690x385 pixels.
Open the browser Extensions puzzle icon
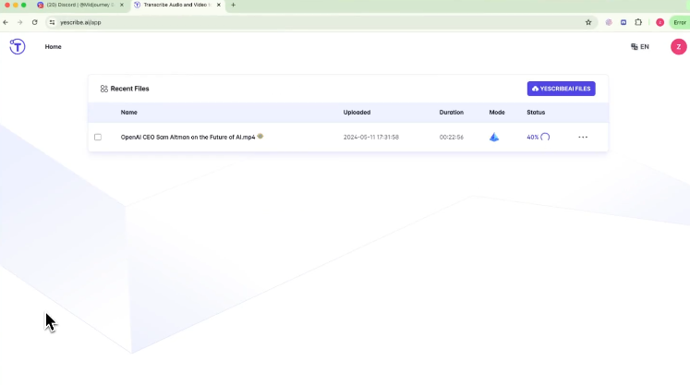[638, 22]
